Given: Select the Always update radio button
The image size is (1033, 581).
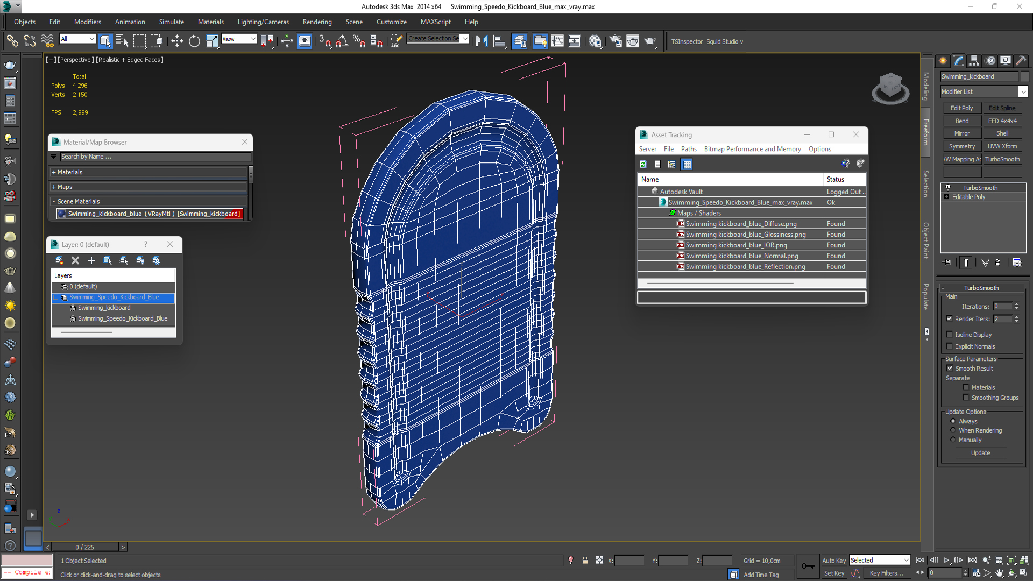Looking at the screenshot, I should pos(953,421).
